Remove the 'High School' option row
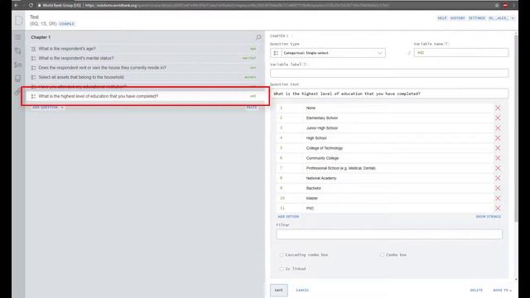530x298 pixels. (x=498, y=138)
